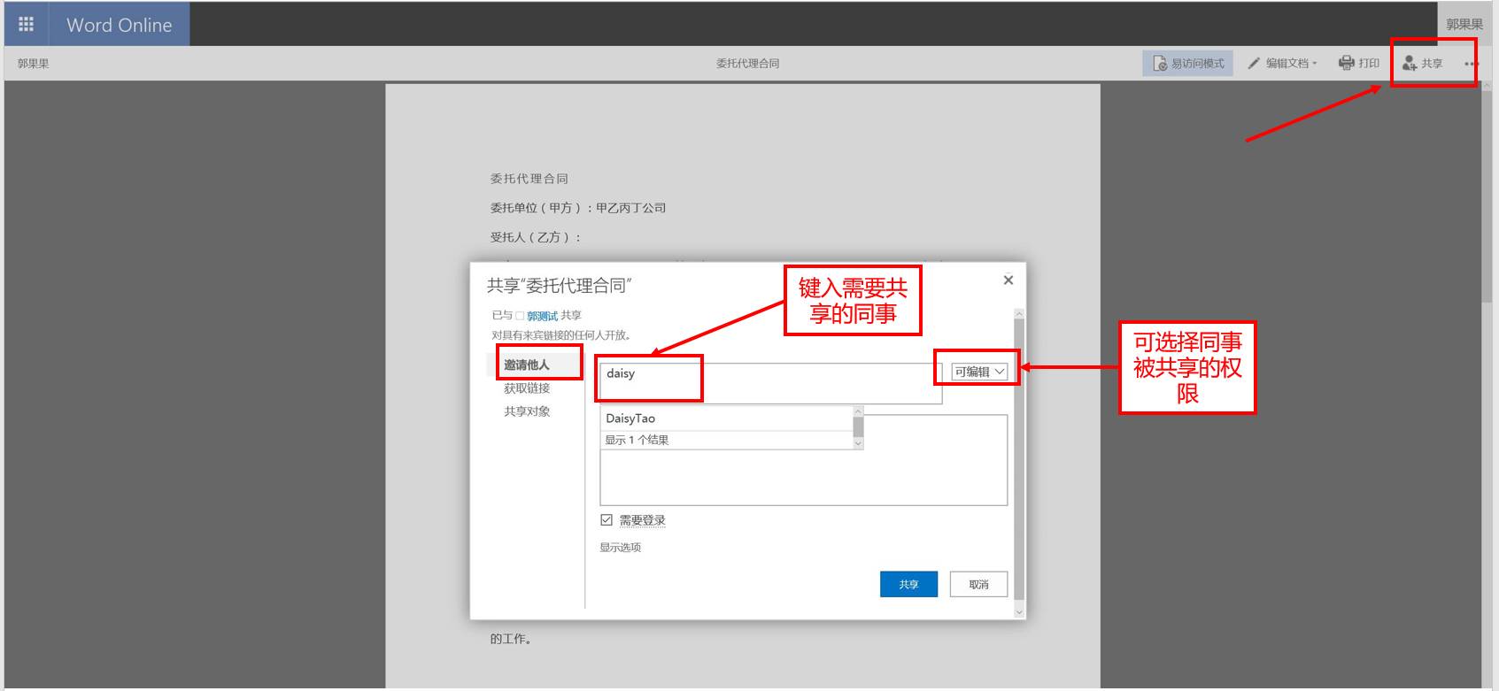
Task: Click the down arrow of the suggestion list scrollbar
Action: tap(858, 443)
